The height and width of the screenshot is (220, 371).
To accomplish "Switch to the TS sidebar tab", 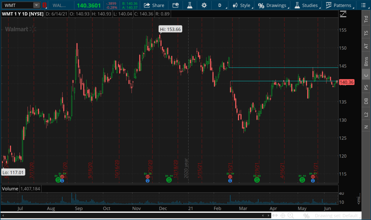I will coord(366,33).
